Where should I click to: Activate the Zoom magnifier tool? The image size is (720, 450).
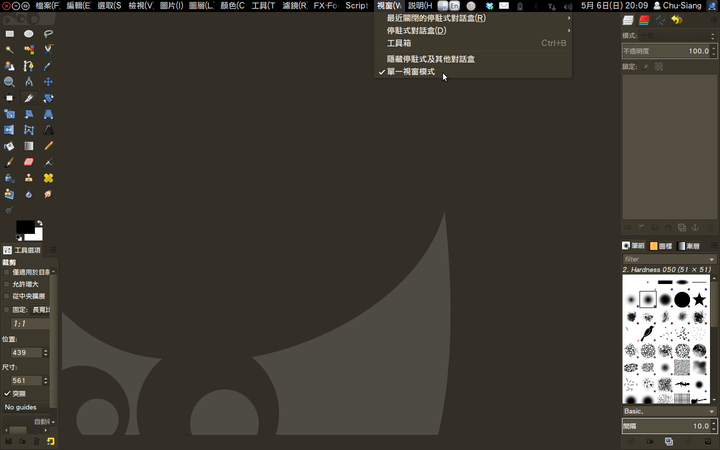9,82
